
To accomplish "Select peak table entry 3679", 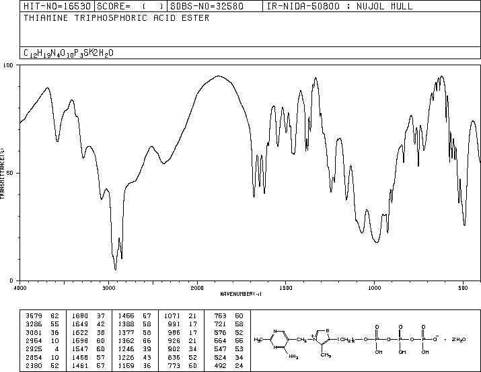I will coord(34,316).
